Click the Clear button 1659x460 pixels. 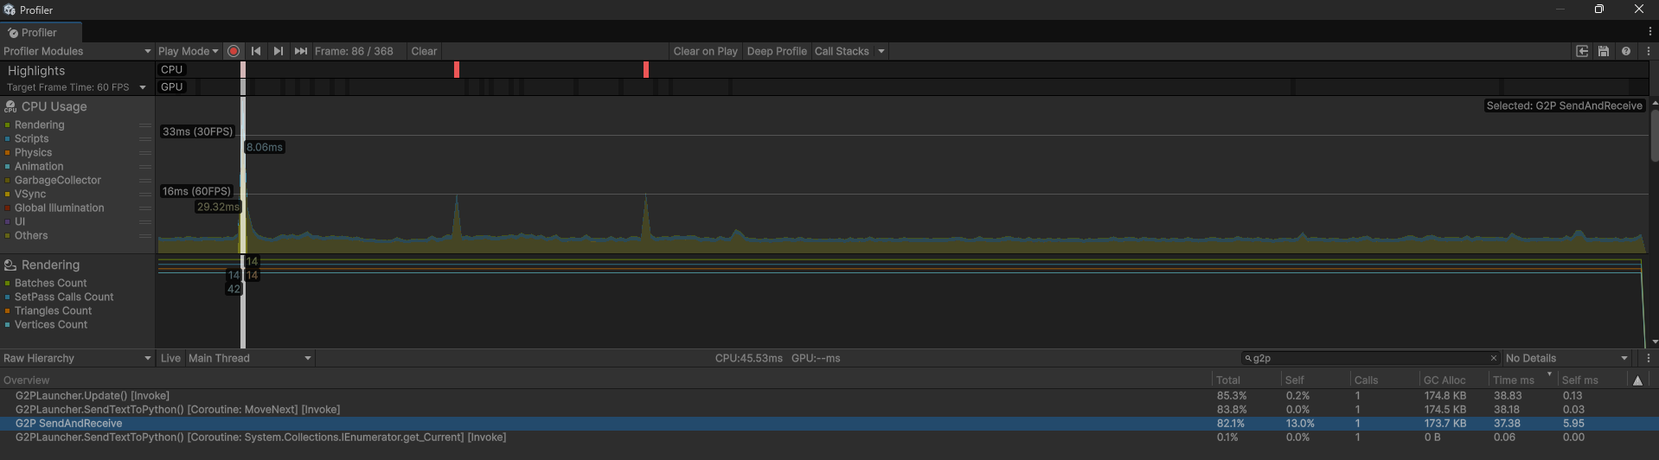coord(424,51)
